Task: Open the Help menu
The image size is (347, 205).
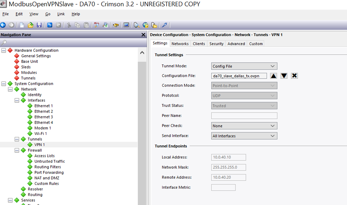Action: [x=76, y=14]
